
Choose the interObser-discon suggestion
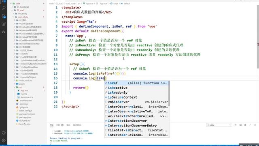[136, 135]
